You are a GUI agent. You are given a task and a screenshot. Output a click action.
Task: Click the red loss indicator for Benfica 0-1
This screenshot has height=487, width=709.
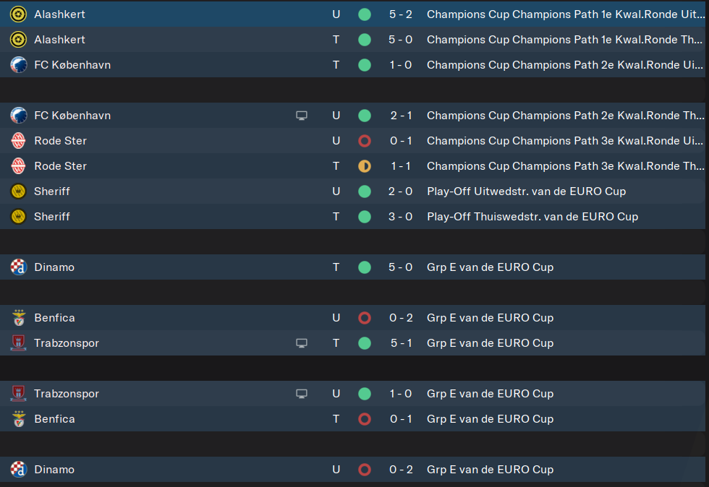pyautogui.click(x=365, y=419)
